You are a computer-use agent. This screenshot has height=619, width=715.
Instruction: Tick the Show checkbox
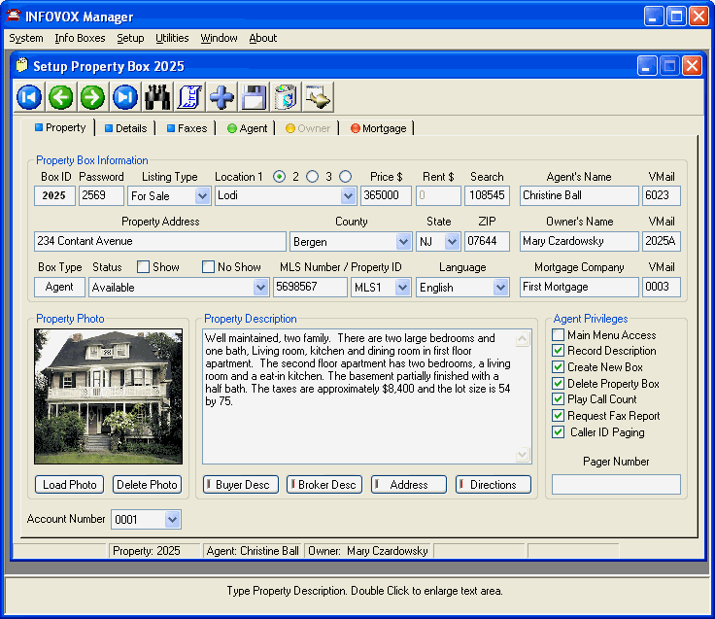pyautogui.click(x=143, y=267)
